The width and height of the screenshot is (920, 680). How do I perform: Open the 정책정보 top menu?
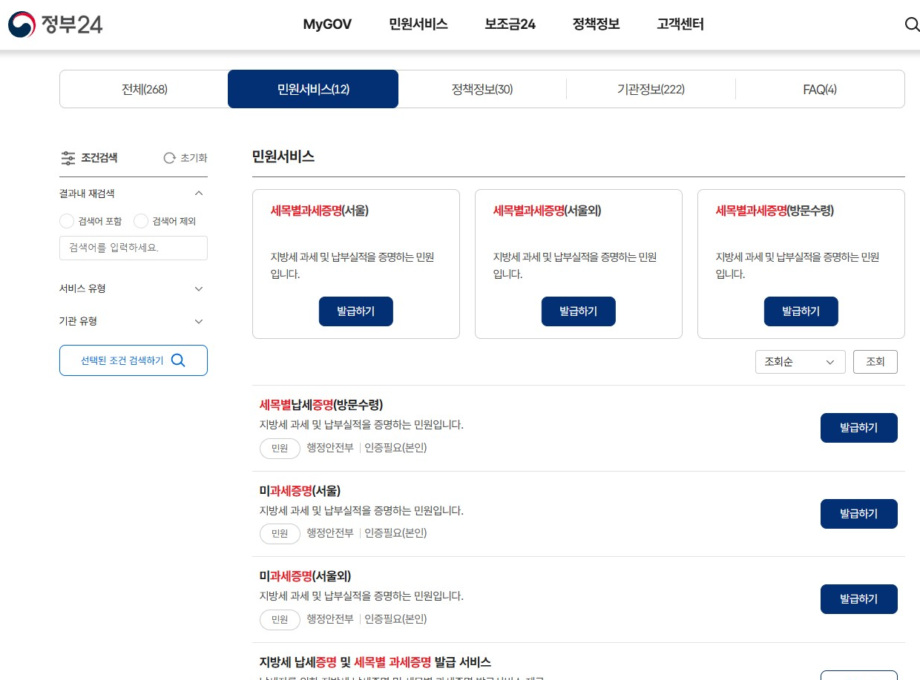click(x=597, y=24)
